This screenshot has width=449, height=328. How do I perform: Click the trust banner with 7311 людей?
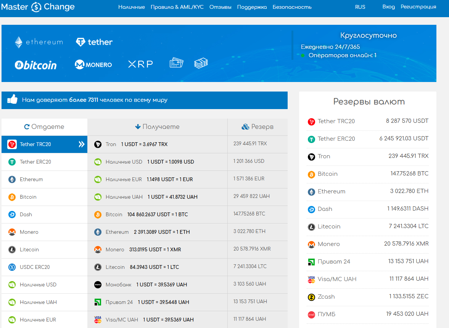pos(145,100)
